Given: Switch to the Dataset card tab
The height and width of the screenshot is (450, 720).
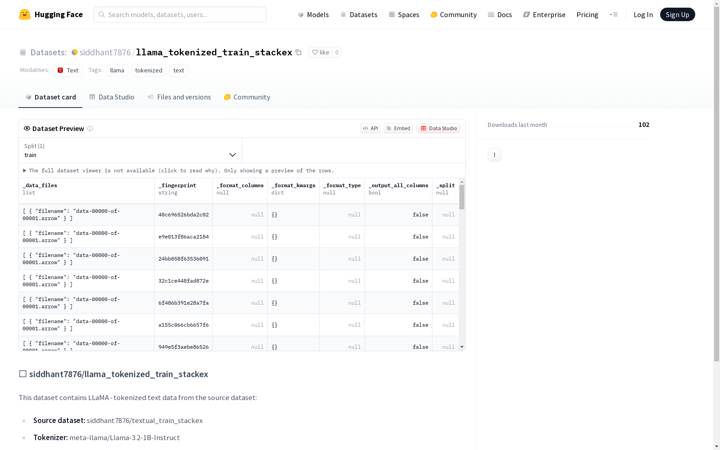Looking at the screenshot, I should 50,97.
